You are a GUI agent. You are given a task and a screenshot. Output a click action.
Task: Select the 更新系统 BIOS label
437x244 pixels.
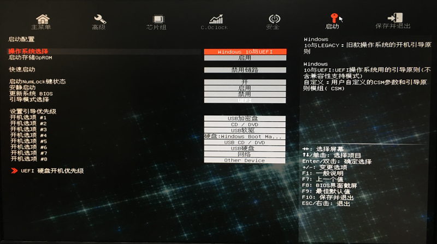click(x=31, y=93)
